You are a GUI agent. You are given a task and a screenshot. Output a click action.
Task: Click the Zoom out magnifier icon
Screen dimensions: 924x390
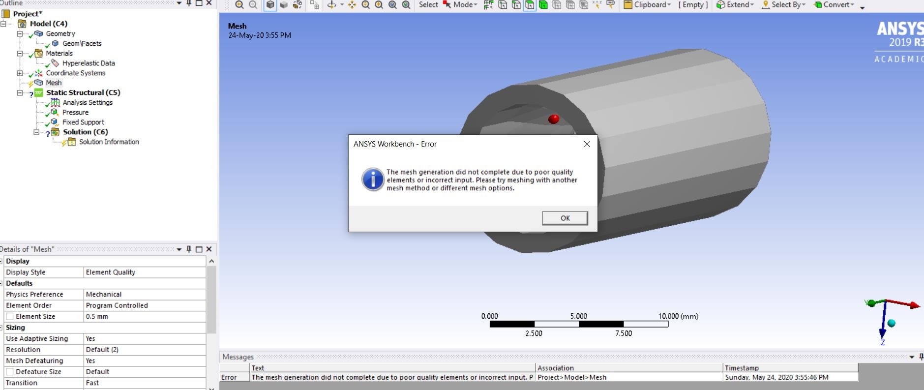point(366,5)
